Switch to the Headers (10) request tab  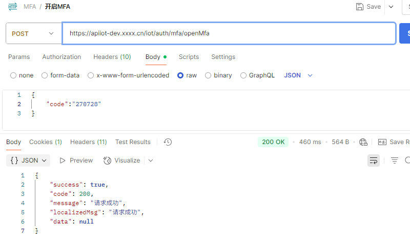(x=112, y=57)
